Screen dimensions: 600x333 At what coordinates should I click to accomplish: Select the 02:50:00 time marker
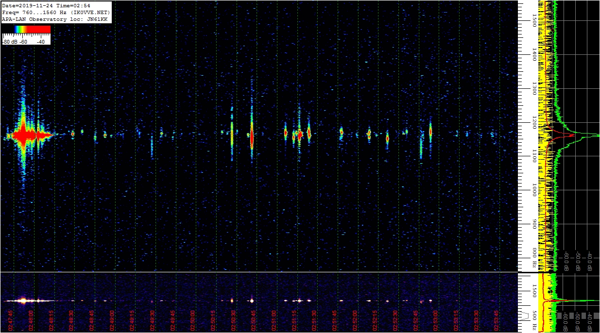tap(193, 320)
